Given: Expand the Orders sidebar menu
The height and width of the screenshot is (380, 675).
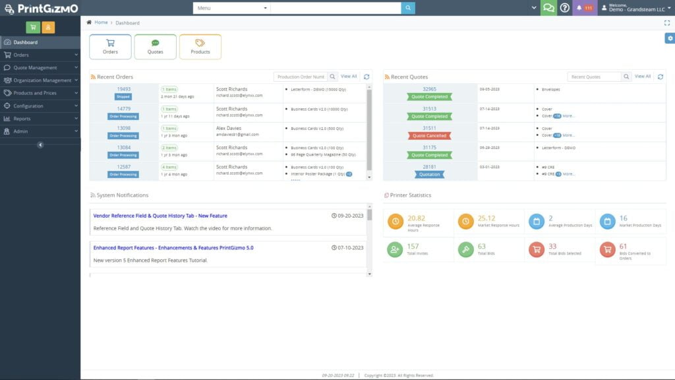Looking at the screenshot, I should [40, 55].
